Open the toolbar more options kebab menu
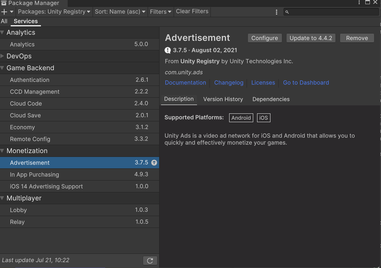381x268 pixels. (276, 12)
